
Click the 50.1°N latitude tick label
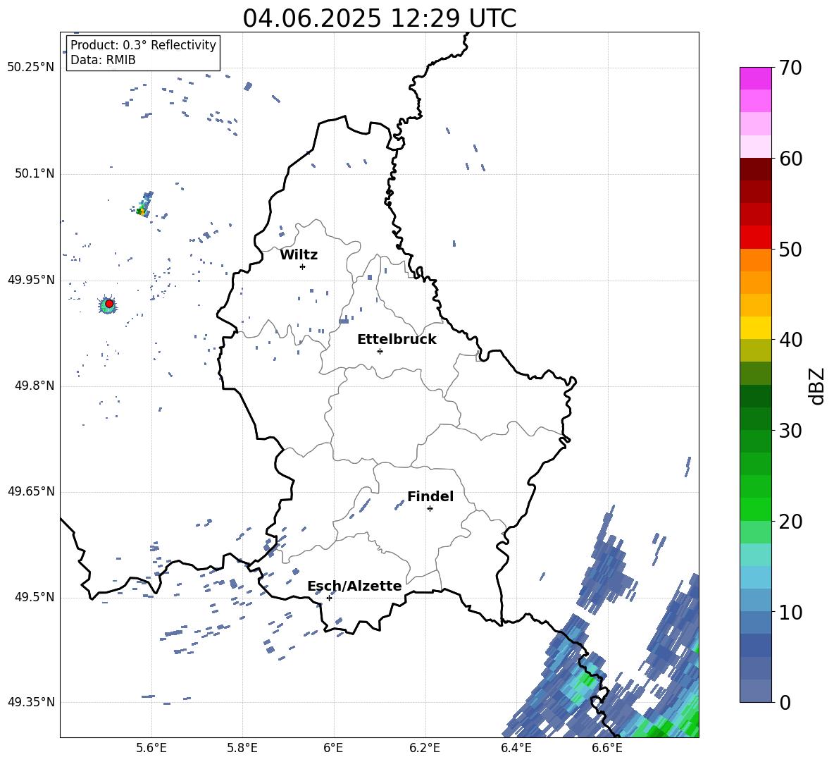35,173
